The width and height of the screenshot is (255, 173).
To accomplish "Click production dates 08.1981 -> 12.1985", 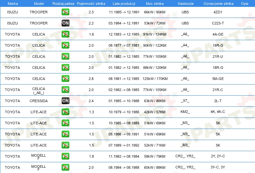I will (124, 79).
